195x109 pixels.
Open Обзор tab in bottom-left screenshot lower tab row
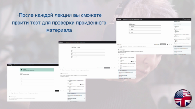click(x=12, y=93)
